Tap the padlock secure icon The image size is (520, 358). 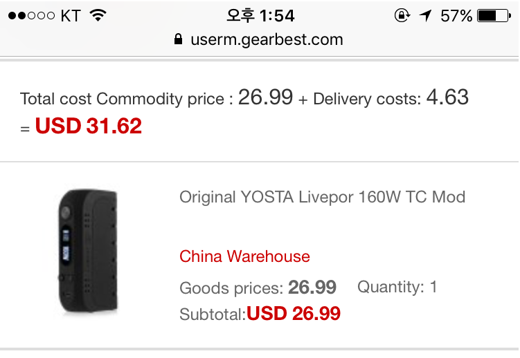[179, 39]
